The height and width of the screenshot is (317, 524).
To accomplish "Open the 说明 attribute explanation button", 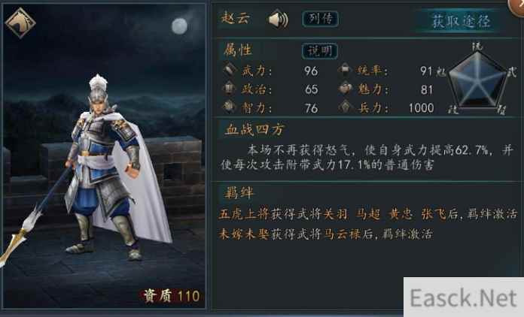I will (320, 51).
